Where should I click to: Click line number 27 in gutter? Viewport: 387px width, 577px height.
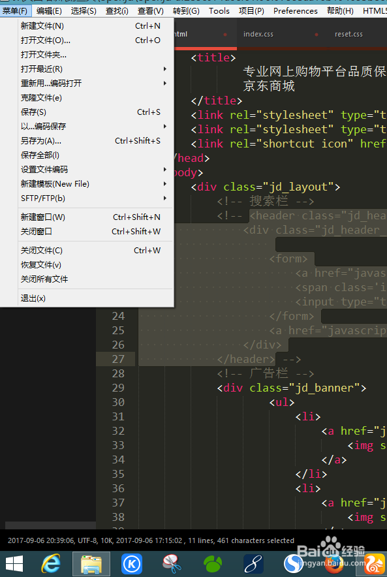pyautogui.click(x=118, y=359)
